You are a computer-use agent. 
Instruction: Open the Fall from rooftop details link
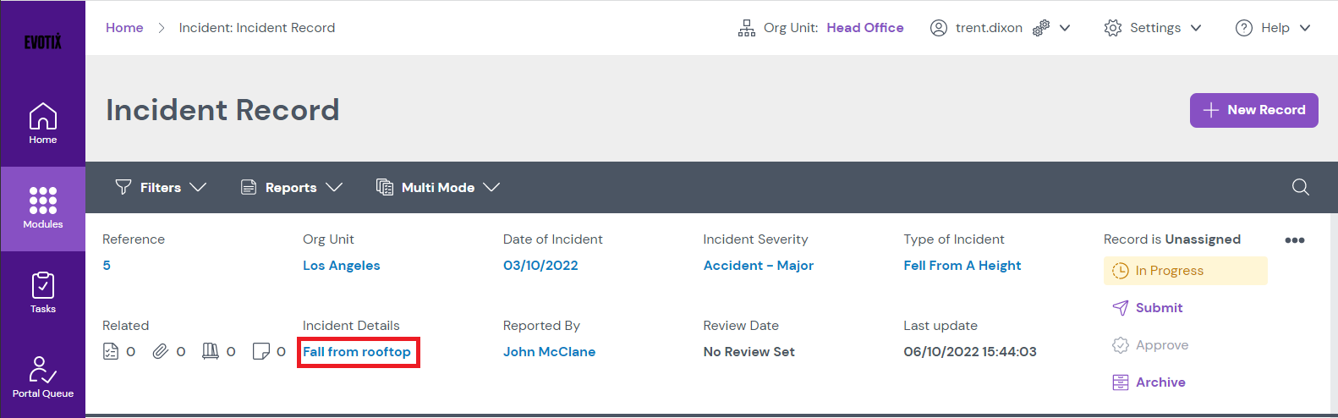pyautogui.click(x=357, y=352)
